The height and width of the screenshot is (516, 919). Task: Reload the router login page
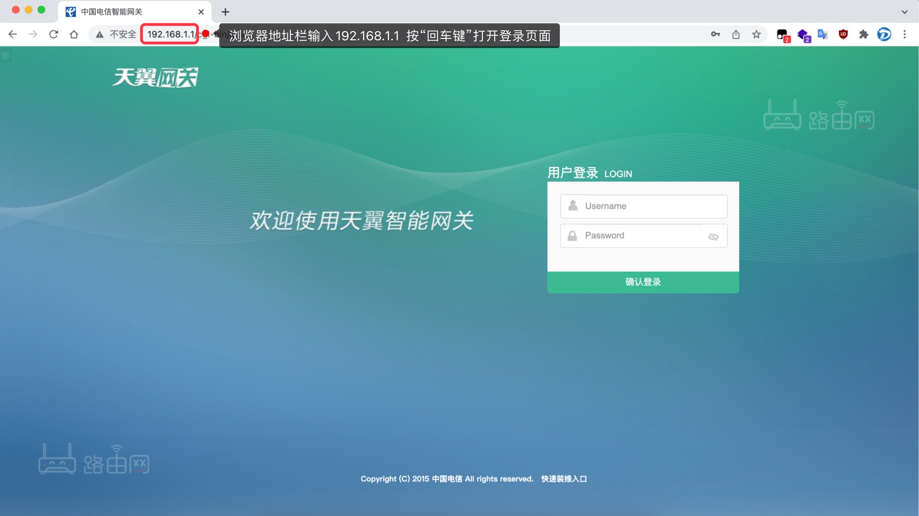pyautogui.click(x=54, y=34)
